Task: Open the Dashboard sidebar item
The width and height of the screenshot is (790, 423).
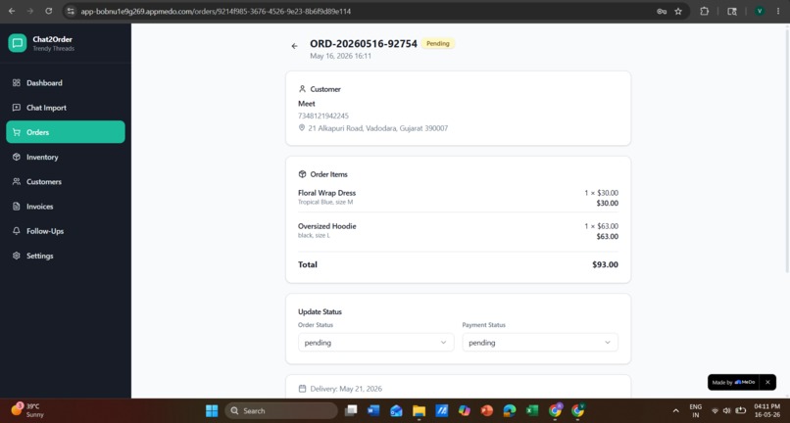Action: [x=66, y=83]
